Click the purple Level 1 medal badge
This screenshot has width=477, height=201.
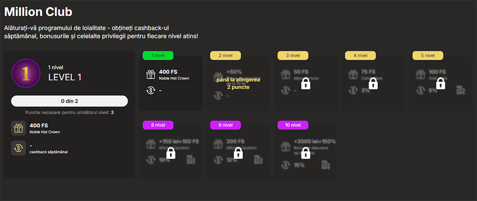click(x=26, y=74)
